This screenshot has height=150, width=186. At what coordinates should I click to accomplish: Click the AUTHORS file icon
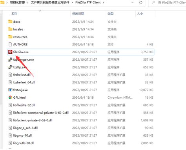point(10,44)
